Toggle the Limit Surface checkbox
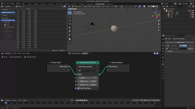 tap(79, 88)
